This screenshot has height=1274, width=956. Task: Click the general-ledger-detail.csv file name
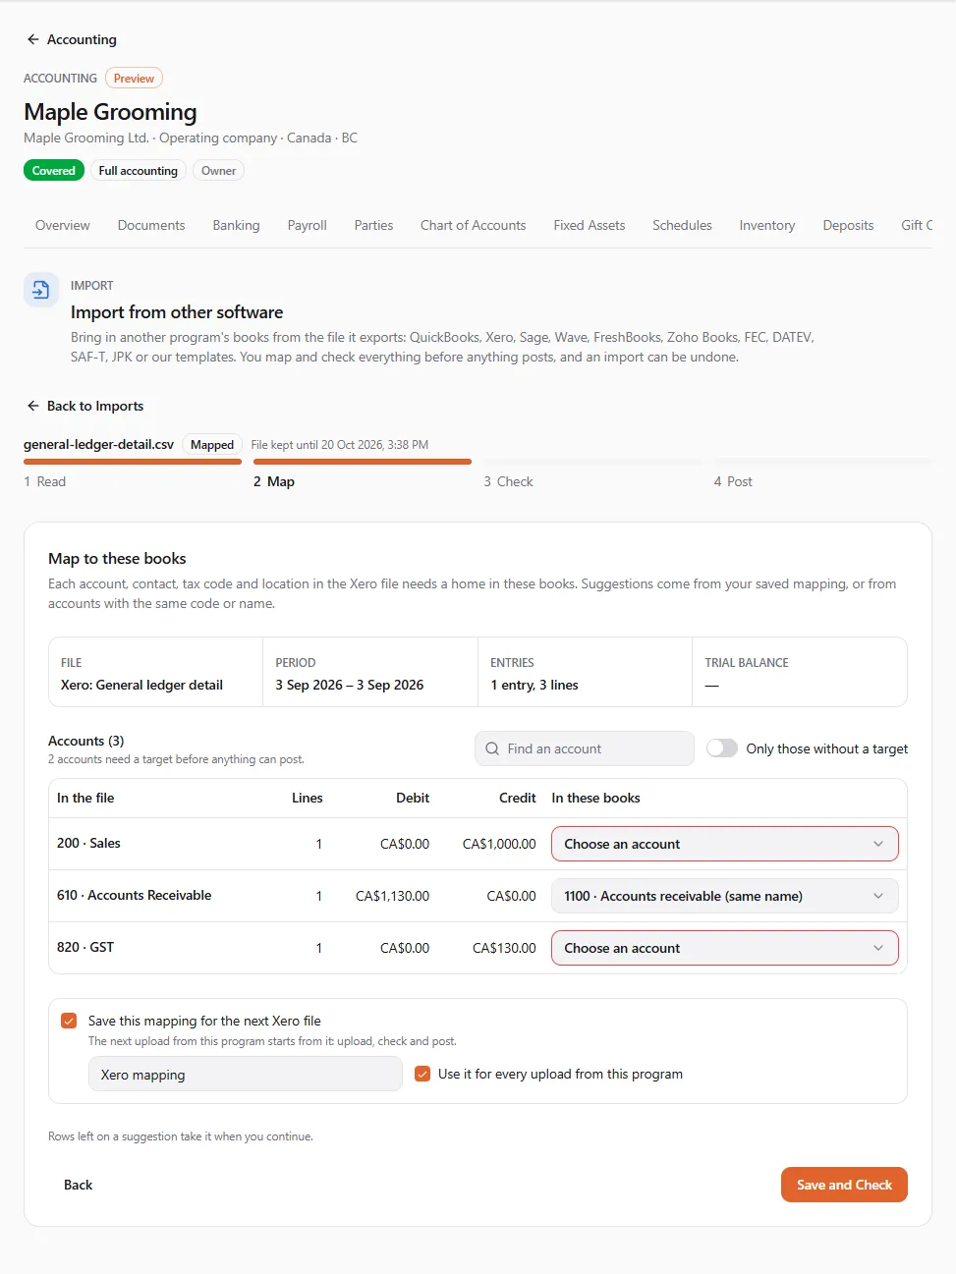[98, 444]
